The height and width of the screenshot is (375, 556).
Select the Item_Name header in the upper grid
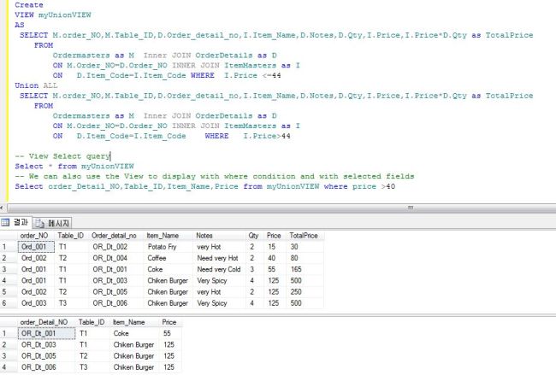pos(168,236)
